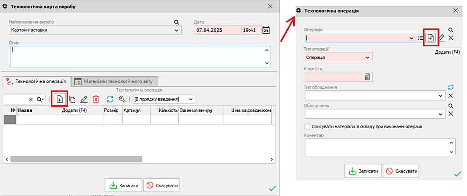The height and width of the screenshot is (196, 467).
Task: Click the copy record icon in the table toolbar
Action: click(72, 99)
